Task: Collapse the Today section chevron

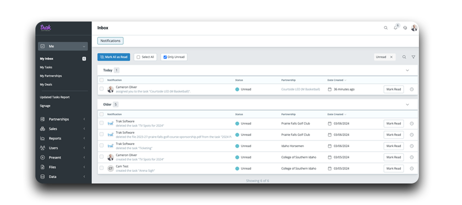Action: click(x=408, y=70)
